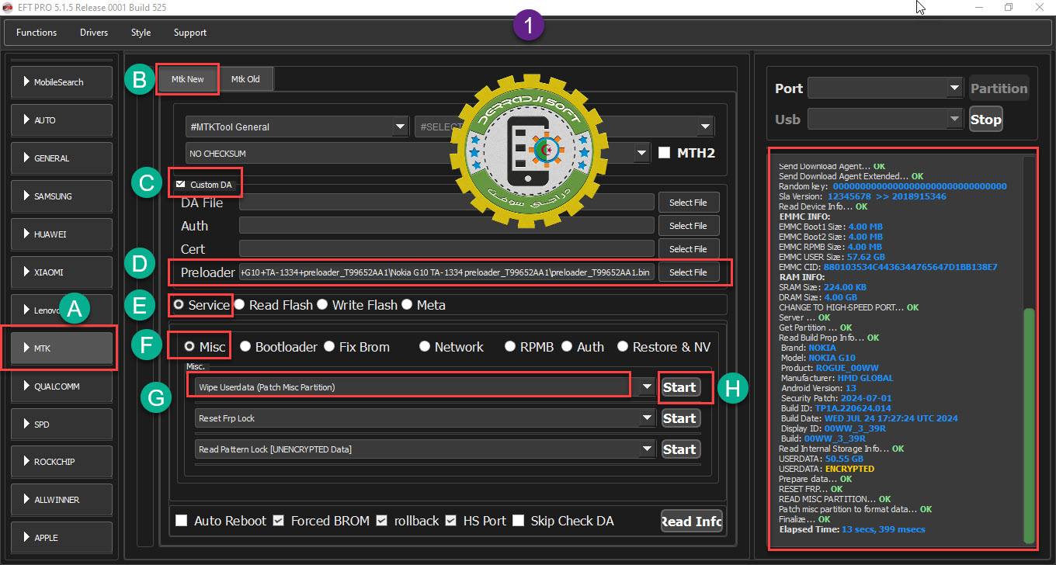Select the Misc radio button
The width and height of the screenshot is (1056, 565).
click(189, 347)
